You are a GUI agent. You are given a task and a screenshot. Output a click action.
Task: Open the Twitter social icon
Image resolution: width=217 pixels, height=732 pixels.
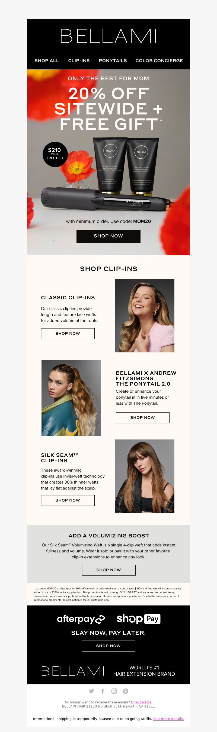point(91,691)
